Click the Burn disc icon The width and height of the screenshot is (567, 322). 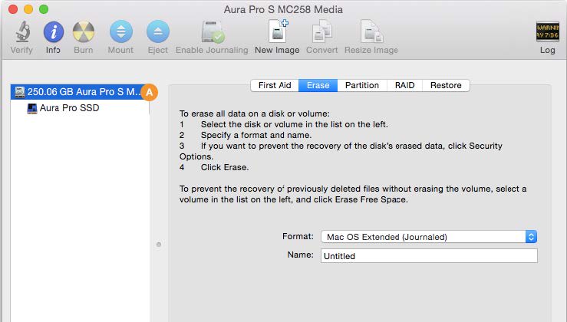point(84,31)
